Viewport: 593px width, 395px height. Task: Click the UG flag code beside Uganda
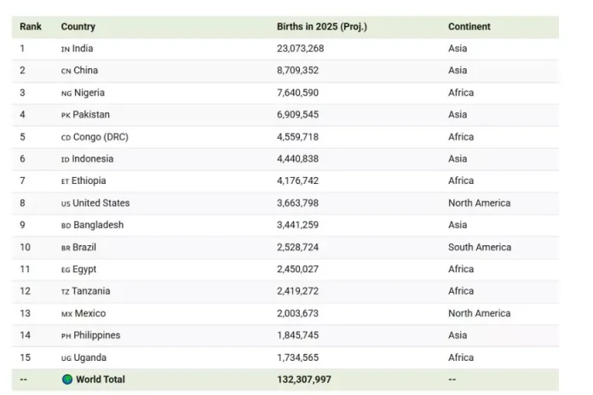pos(66,358)
